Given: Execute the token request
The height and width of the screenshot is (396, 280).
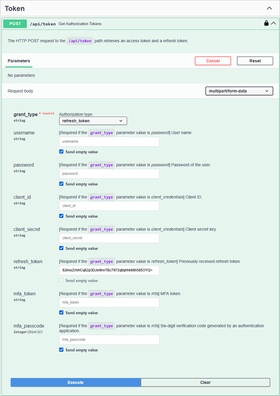Looking at the screenshot, I should pyautogui.click(x=75, y=382).
